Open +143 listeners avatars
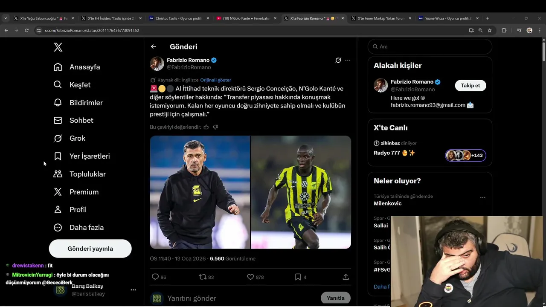 (465, 155)
